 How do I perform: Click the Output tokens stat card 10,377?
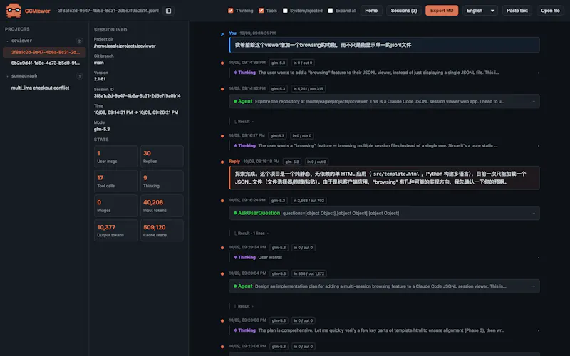115,230
